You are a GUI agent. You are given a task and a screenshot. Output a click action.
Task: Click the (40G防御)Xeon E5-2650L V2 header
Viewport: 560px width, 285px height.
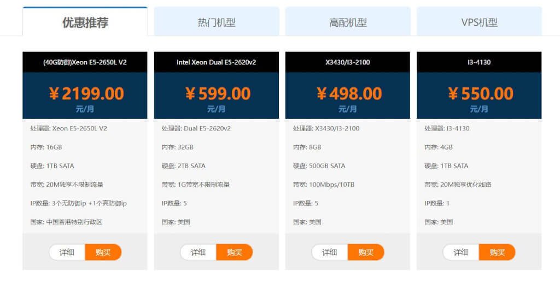[85, 62]
